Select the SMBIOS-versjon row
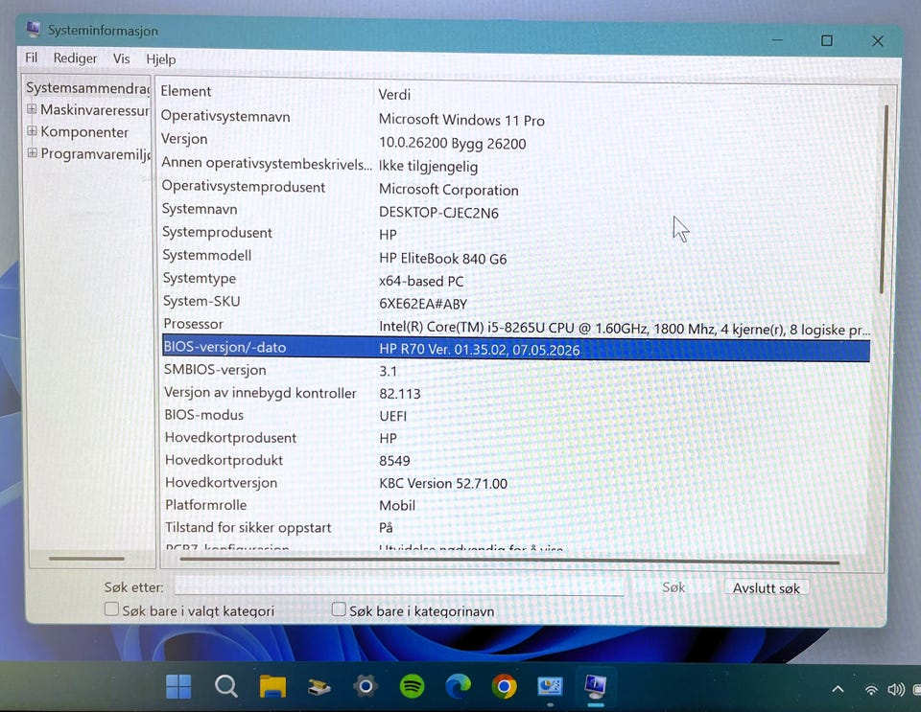Screen dimensions: 921x712 click(516, 371)
